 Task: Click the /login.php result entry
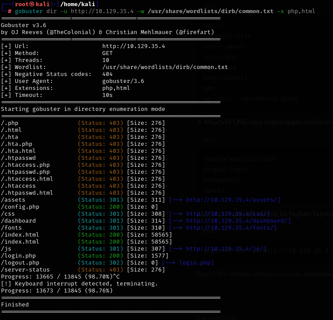tap(18, 256)
